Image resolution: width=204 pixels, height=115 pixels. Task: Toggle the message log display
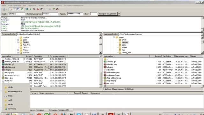[11, 9]
